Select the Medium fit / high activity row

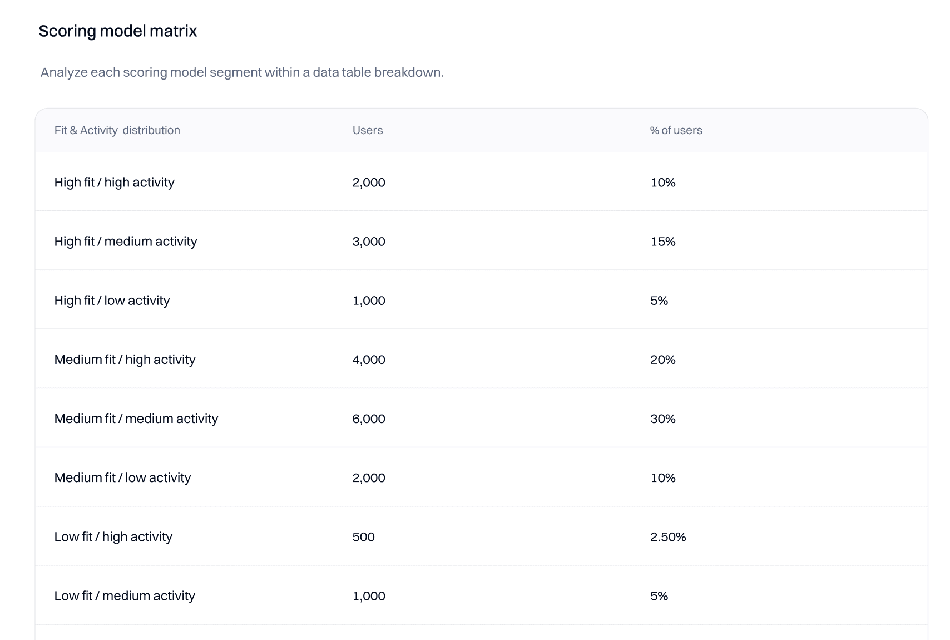click(125, 359)
